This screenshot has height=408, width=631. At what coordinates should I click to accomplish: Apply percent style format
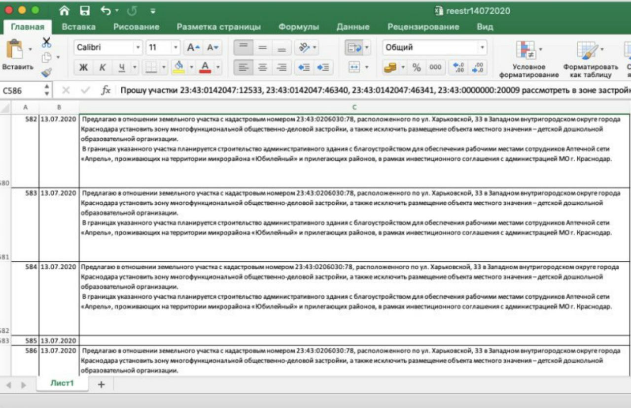point(417,67)
